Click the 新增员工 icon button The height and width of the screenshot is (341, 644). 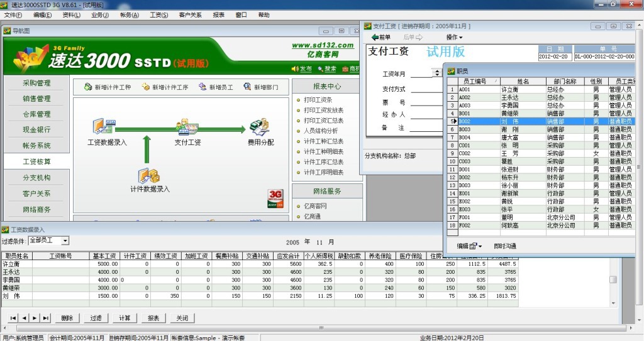[216, 87]
